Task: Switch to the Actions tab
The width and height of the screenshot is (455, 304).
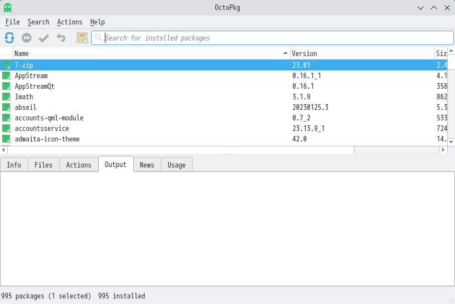Action: click(79, 165)
